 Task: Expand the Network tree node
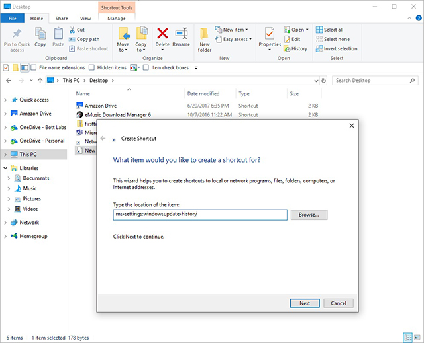click(5, 223)
